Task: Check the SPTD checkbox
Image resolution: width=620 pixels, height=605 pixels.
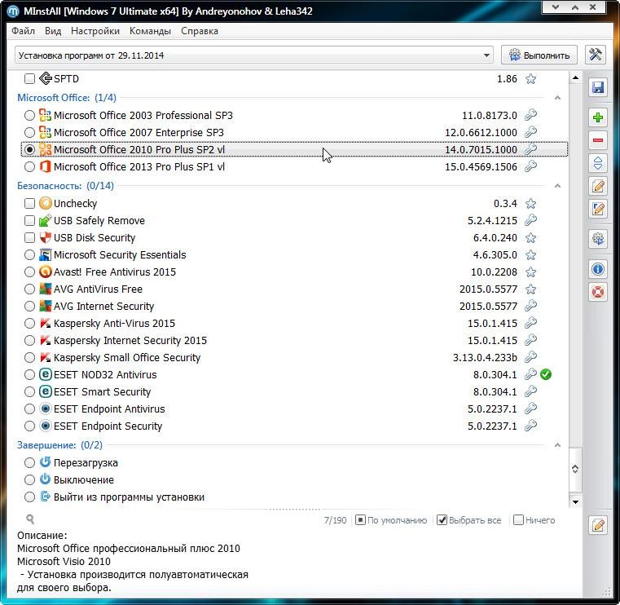Action: point(29,79)
